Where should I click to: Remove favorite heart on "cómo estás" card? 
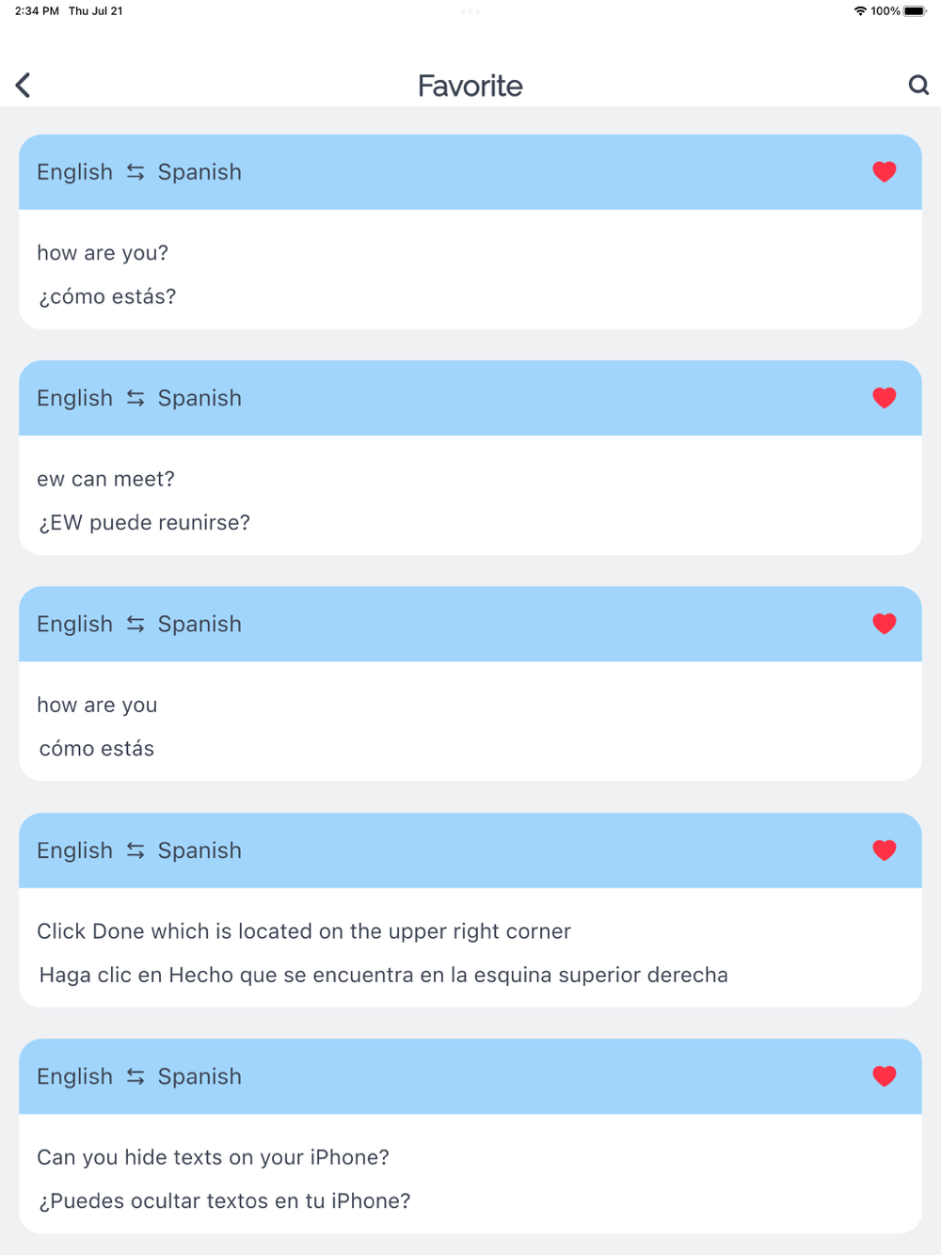[884, 624]
